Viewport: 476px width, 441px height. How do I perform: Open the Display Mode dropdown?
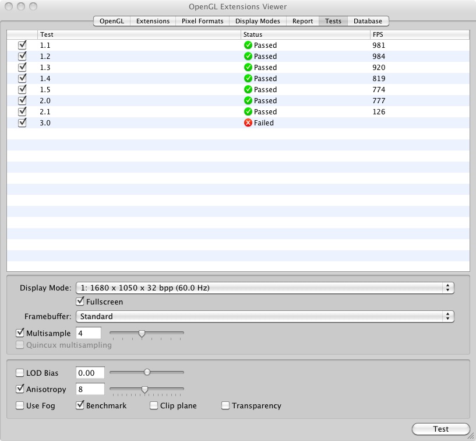[x=265, y=288]
